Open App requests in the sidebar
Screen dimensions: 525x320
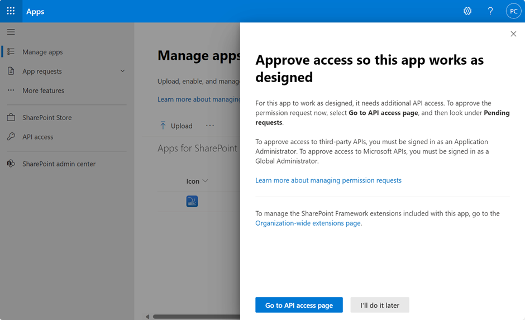tap(42, 71)
